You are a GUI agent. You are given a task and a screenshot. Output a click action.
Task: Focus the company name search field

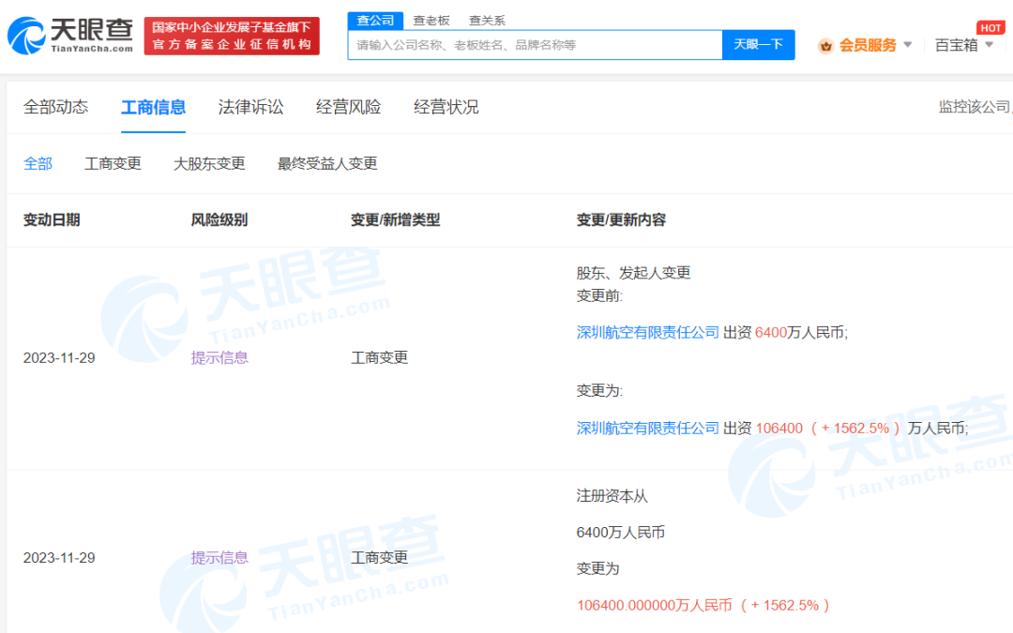coord(535,45)
